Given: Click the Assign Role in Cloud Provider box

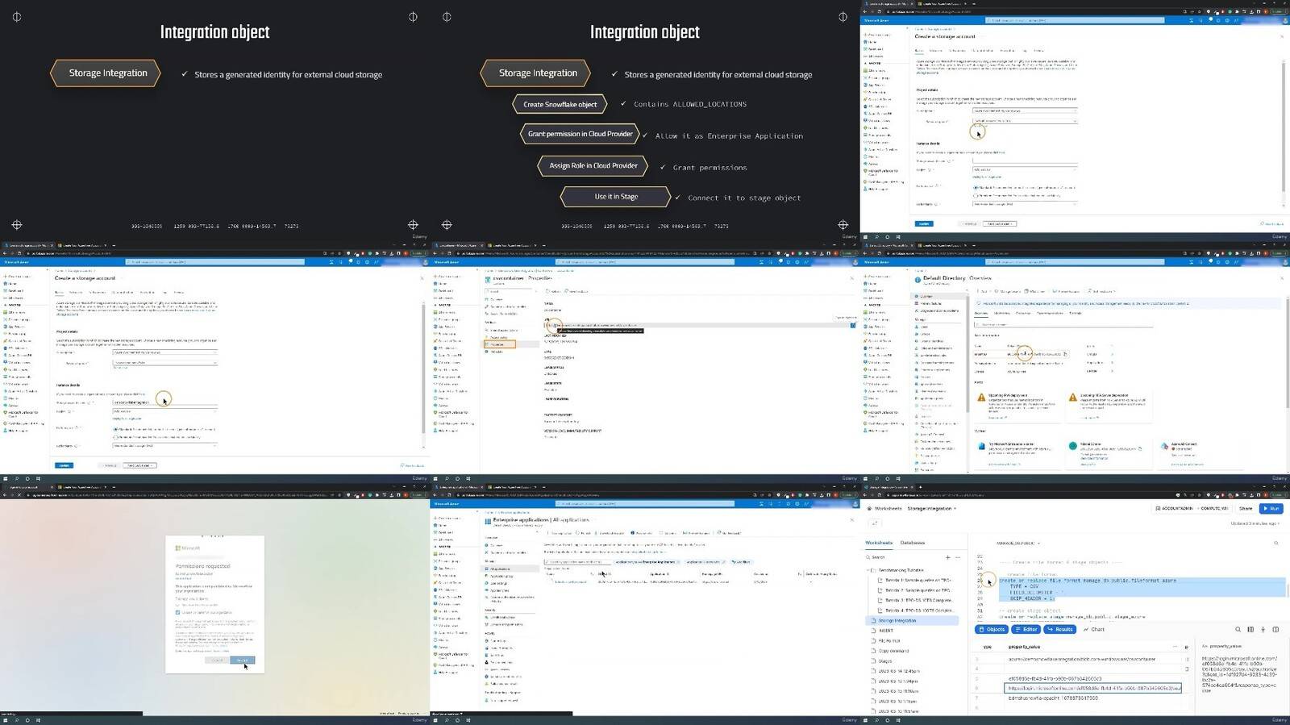Looking at the screenshot, I should click(x=593, y=165).
